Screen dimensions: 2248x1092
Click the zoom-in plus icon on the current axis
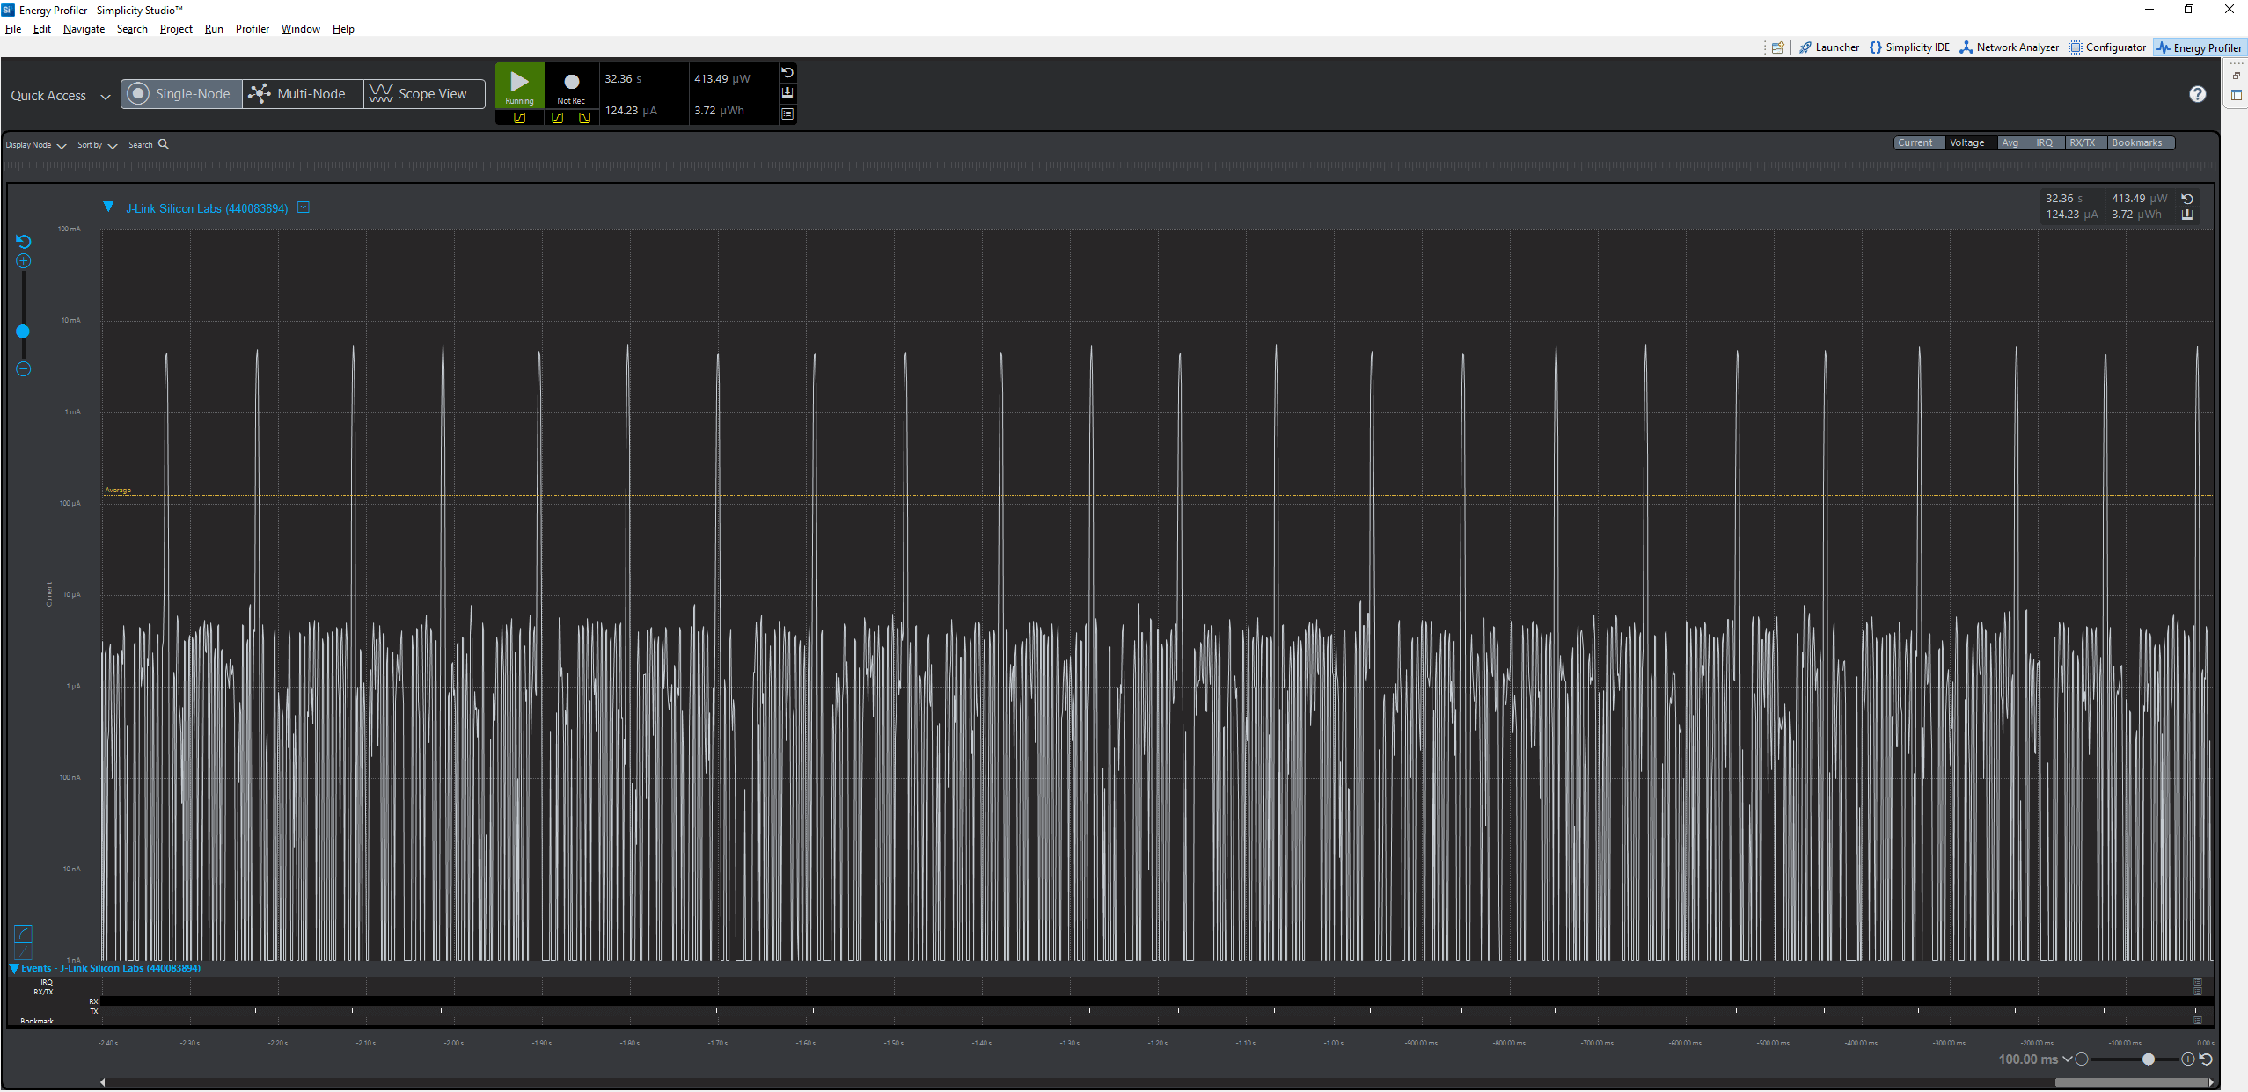pyautogui.click(x=23, y=260)
